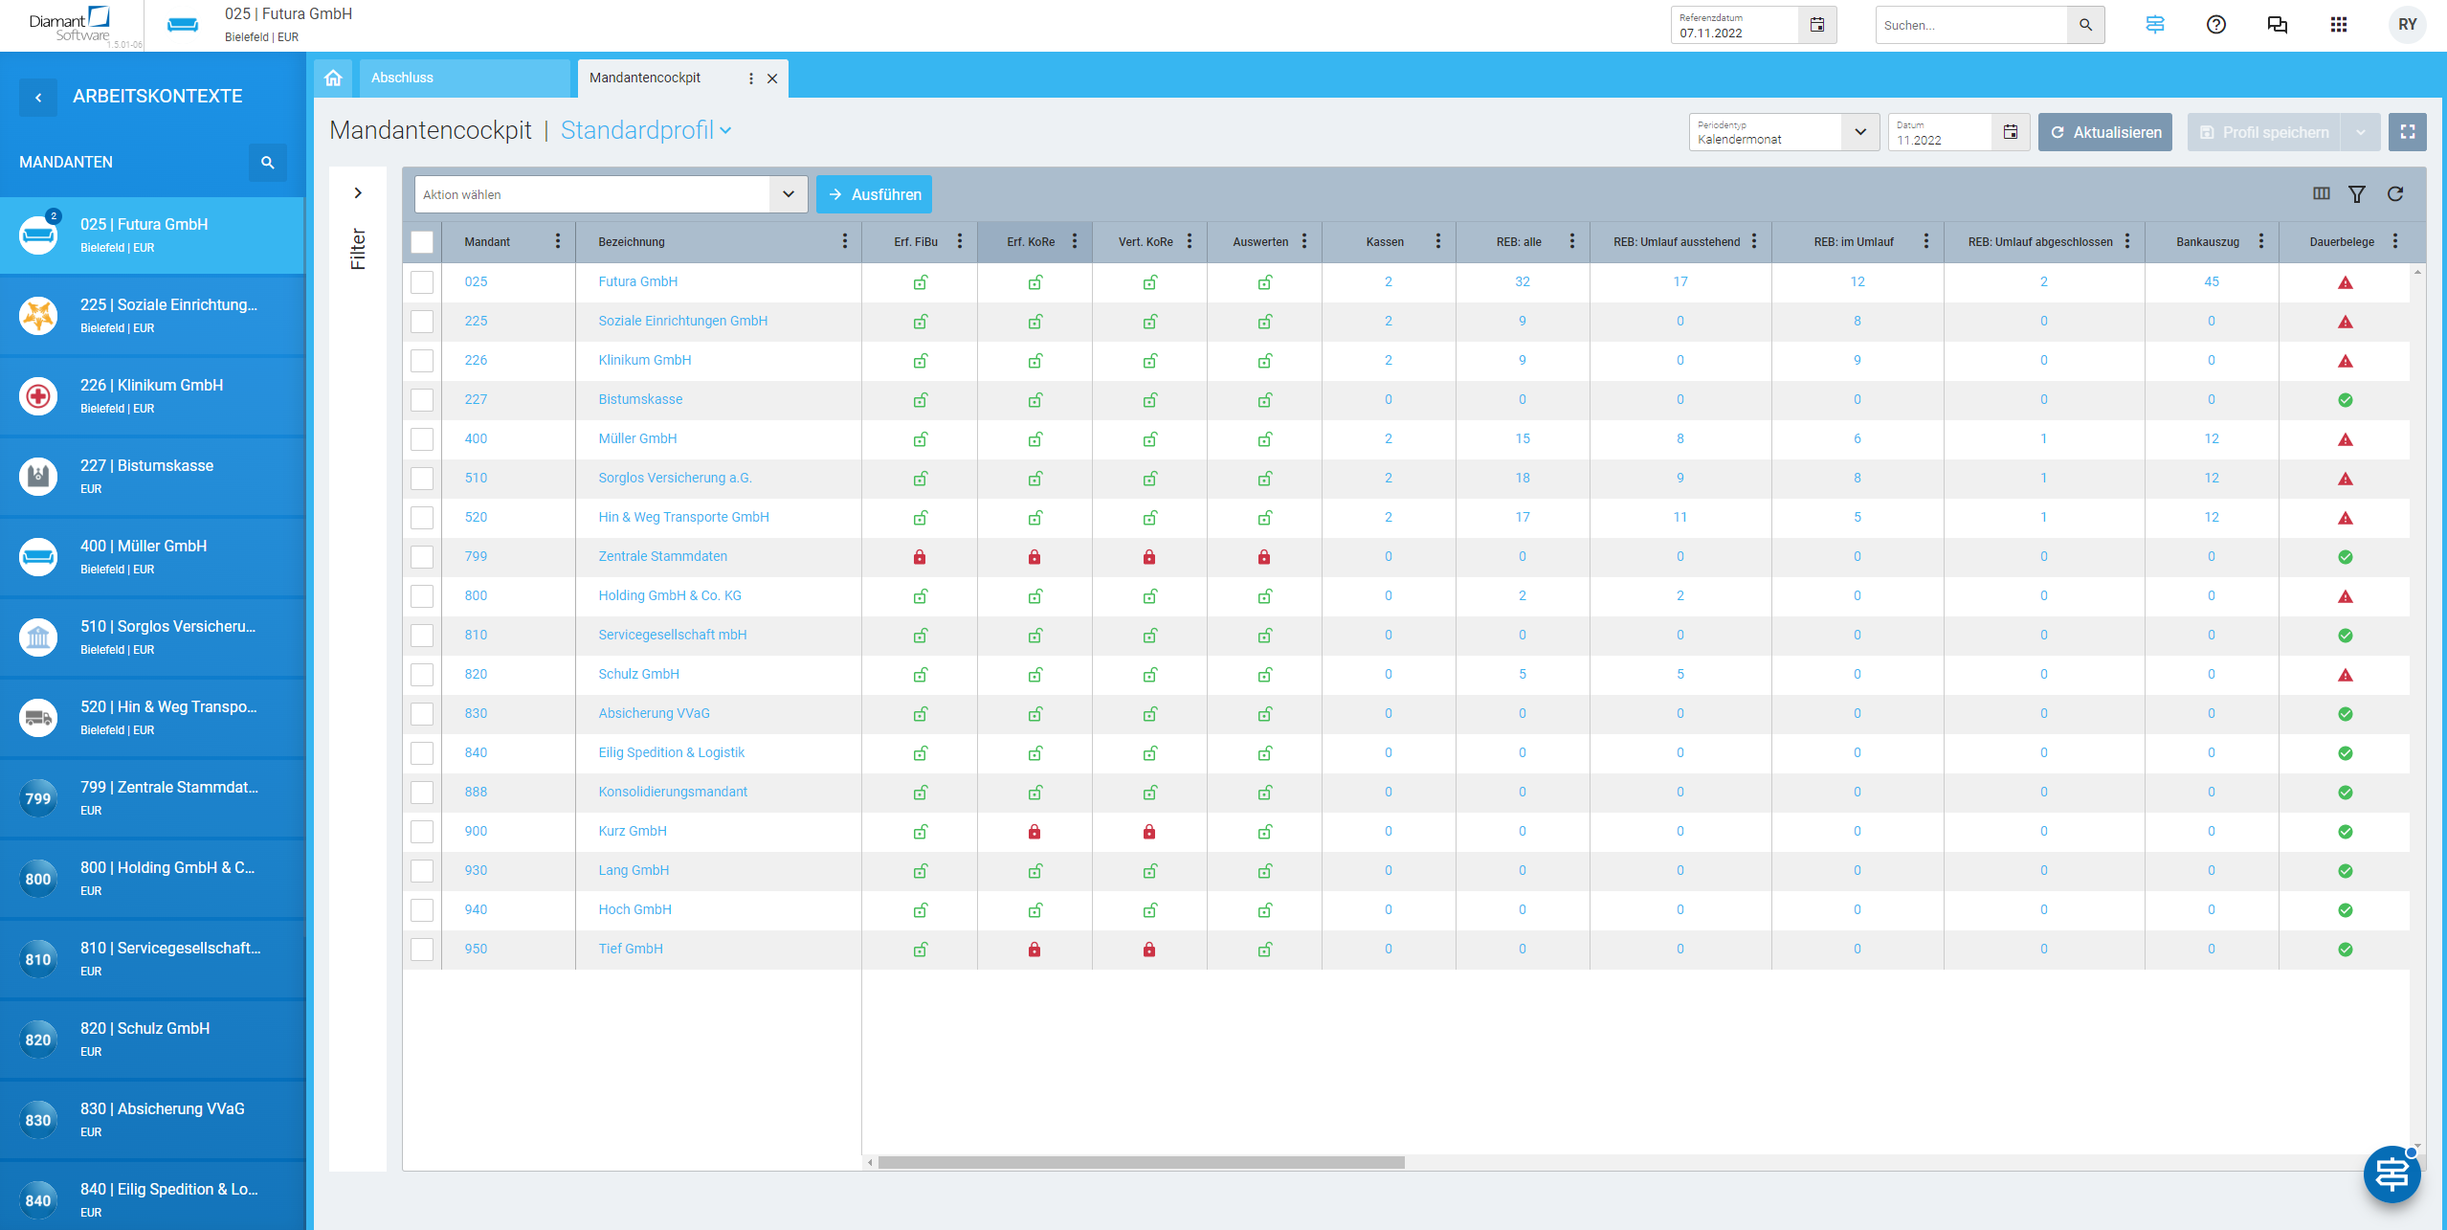Switch to the Abschluss tab
This screenshot has height=1230, width=2447.
(x=464, y=78)
